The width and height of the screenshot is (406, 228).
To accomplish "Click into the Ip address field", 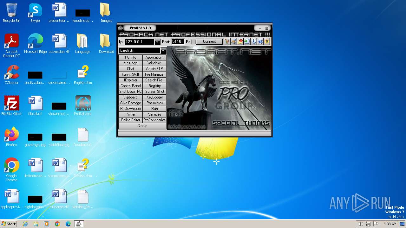I will click(x=140, y=42).
